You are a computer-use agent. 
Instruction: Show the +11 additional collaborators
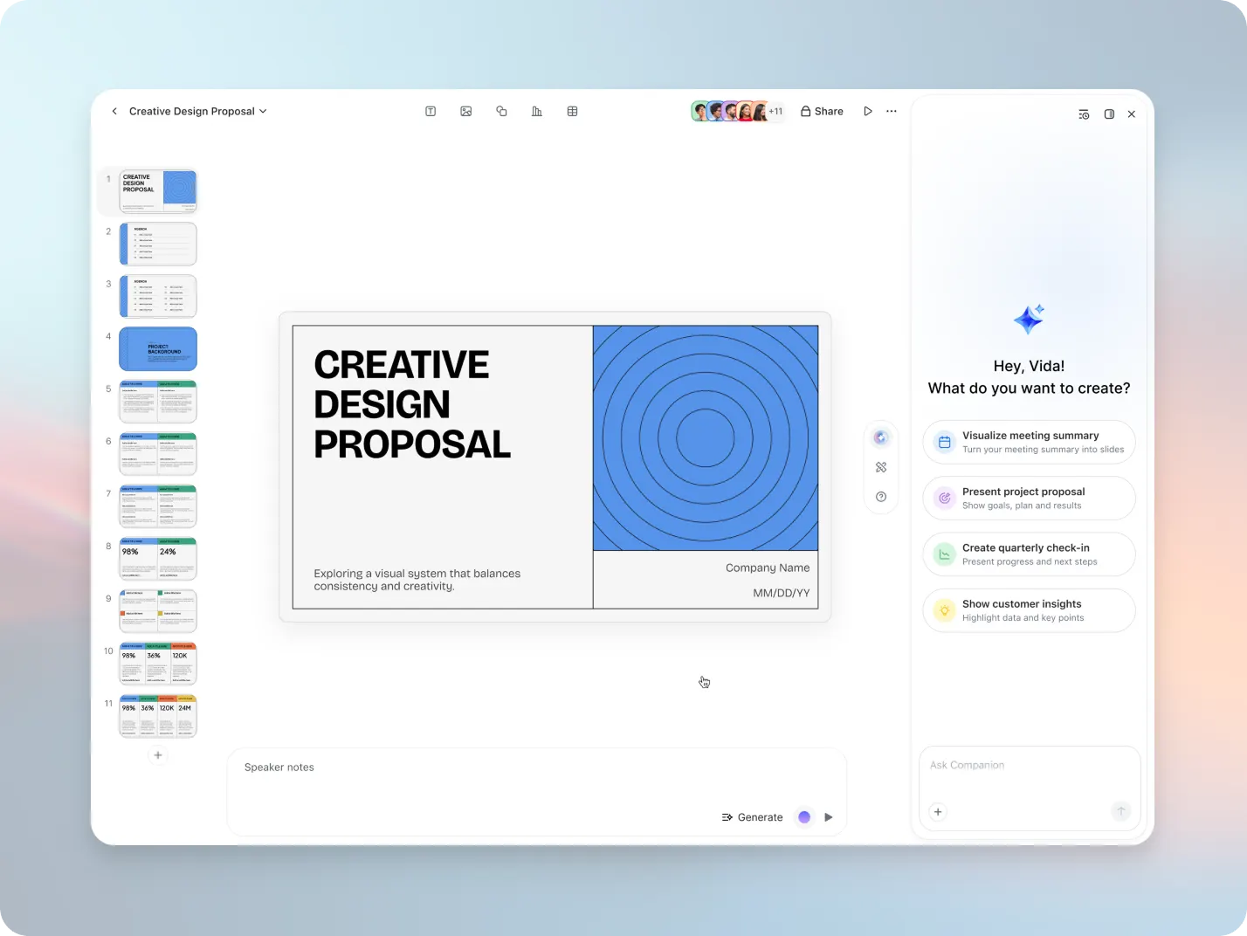(x=775, y=112)
